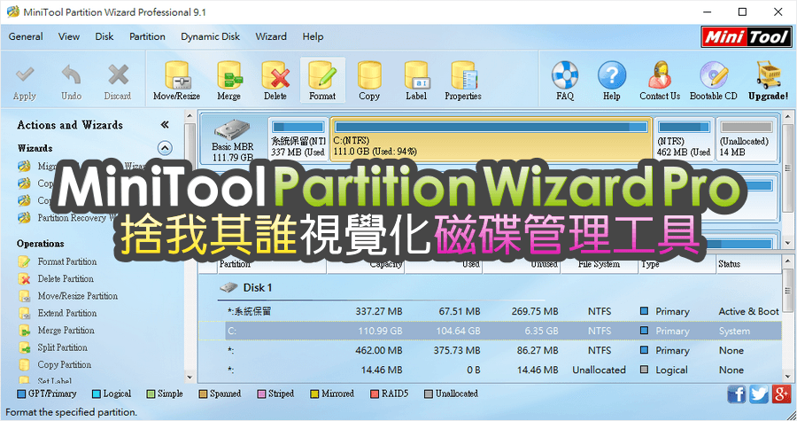The width and height of the screenshot is (797, 421).
Task: Click the FAQ lifebuoy icon
Action: (565, 81)
